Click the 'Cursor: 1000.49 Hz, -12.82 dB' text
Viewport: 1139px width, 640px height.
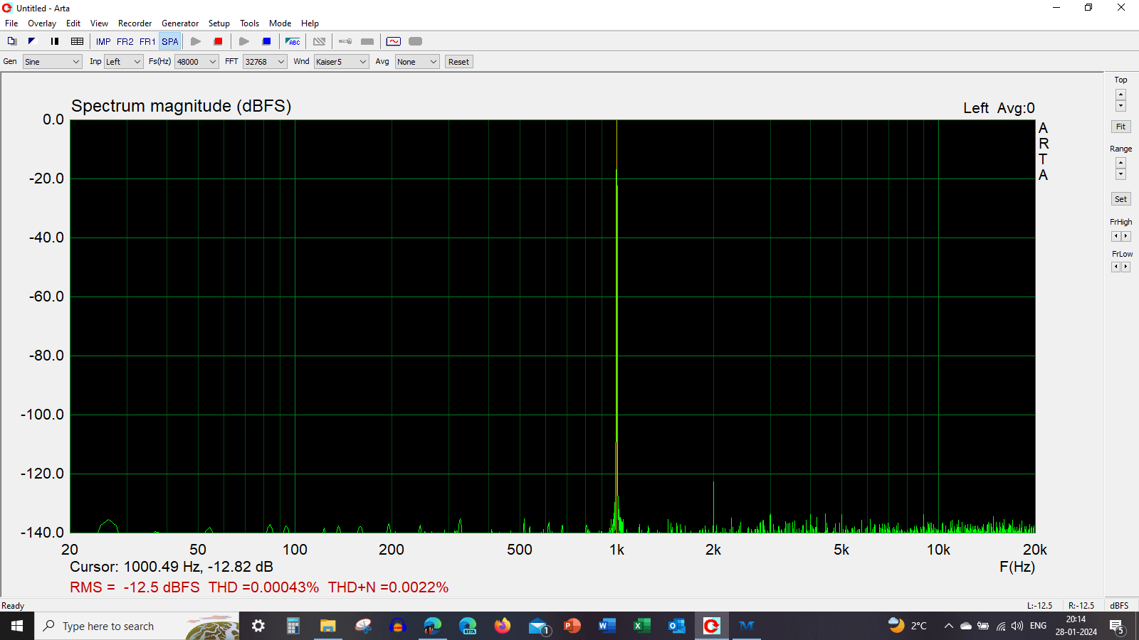(x=172, y=567)
